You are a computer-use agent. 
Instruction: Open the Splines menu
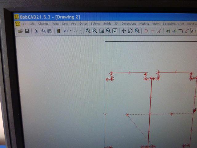[95, 23]
